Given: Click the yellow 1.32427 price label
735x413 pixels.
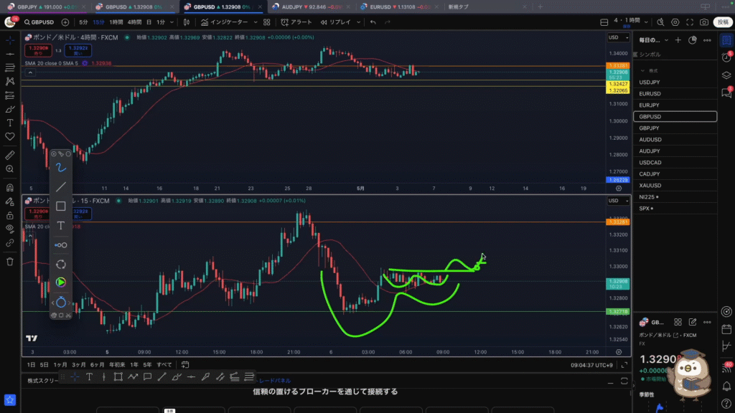Looking at the screenshot, I should [618, 85].
